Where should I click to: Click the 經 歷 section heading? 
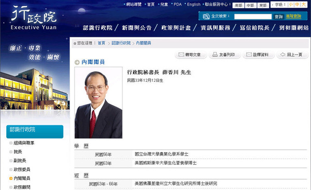81,176
